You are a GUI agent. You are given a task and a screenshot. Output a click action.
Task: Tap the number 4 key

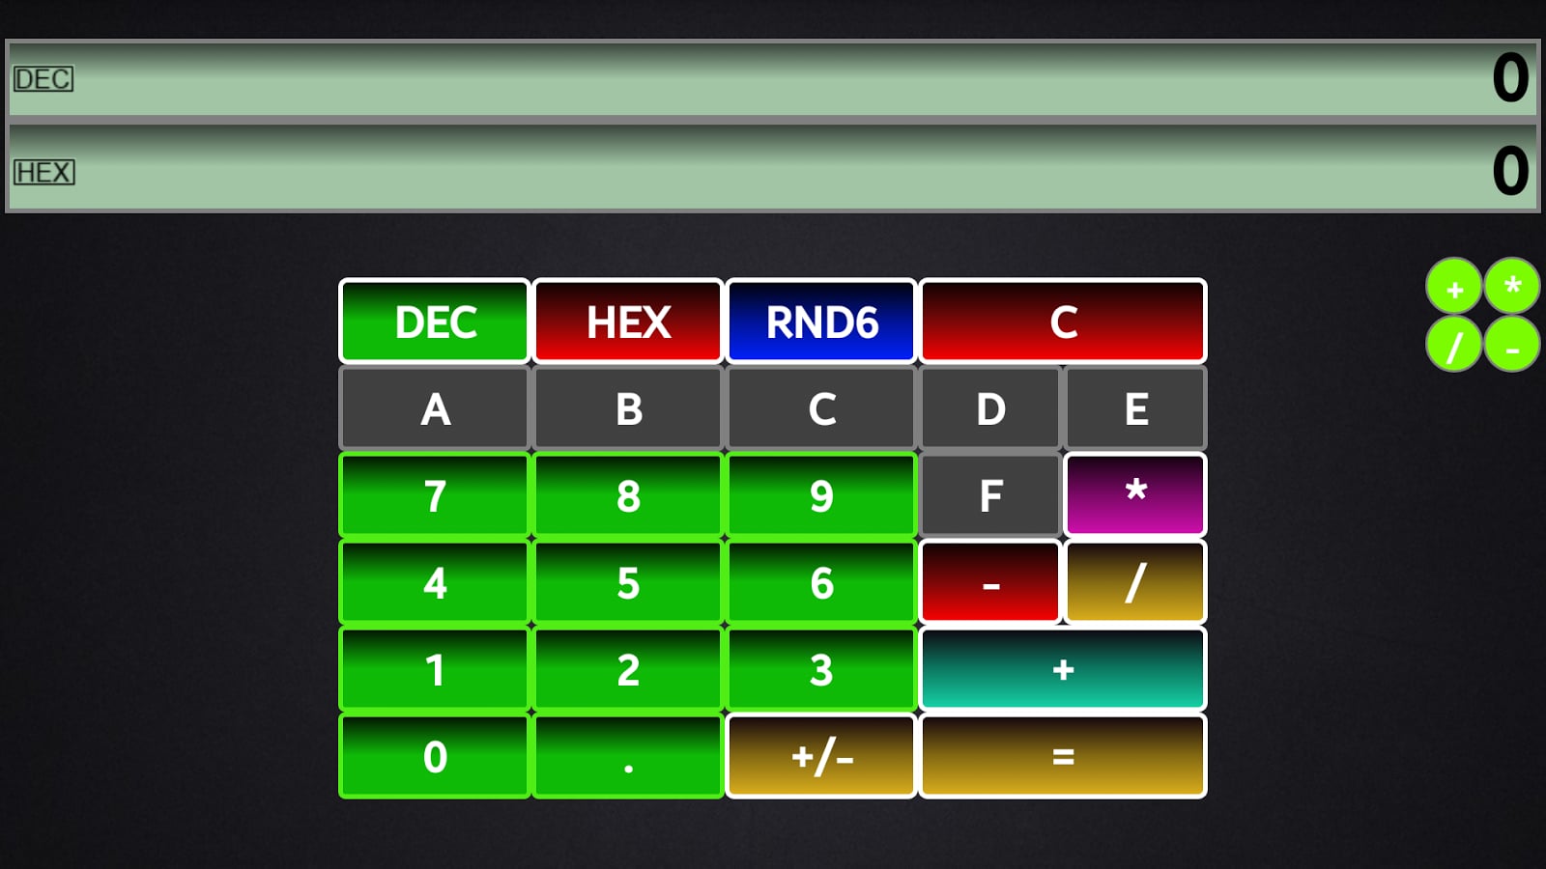[x=435, y=582]
